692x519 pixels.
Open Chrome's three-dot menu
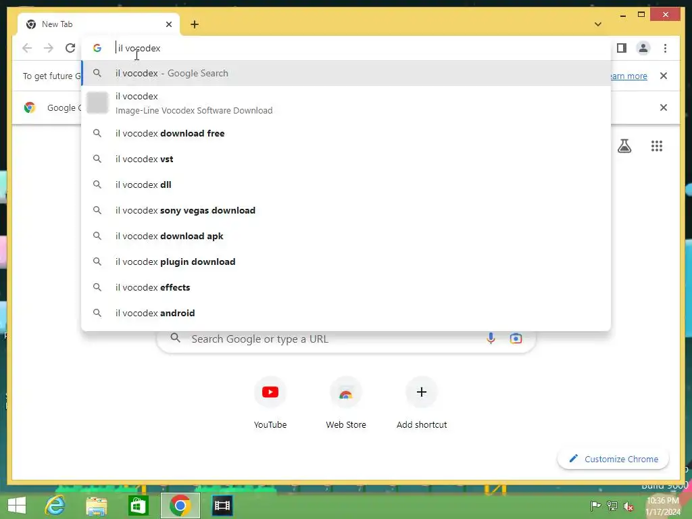click(665, 48)
